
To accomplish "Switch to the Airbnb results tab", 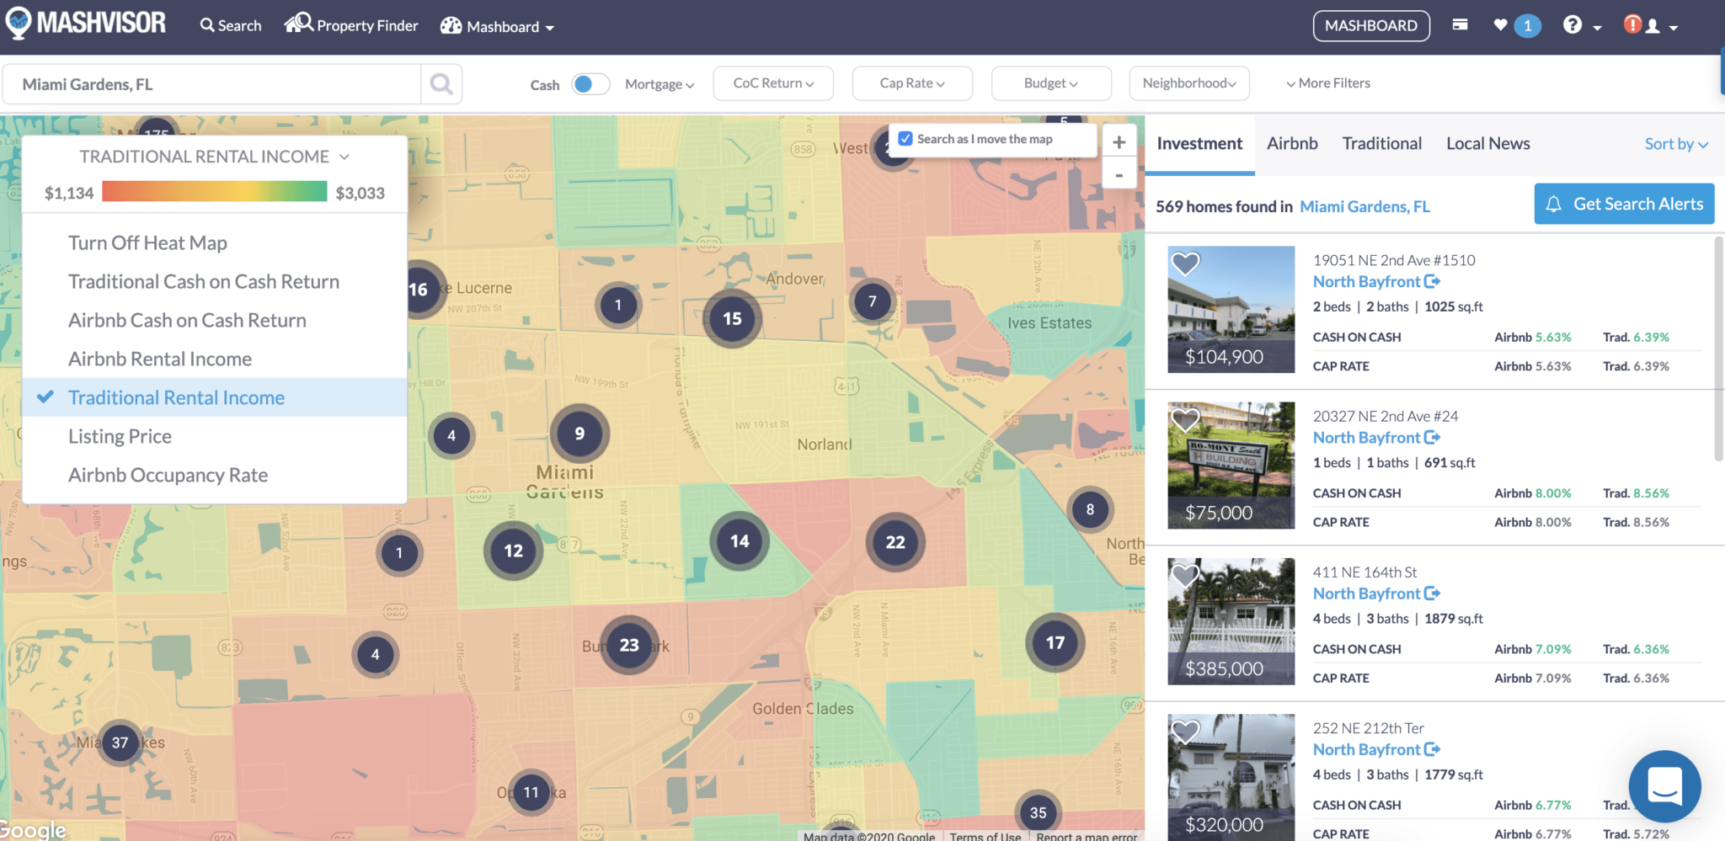I will coord(1291,143).
